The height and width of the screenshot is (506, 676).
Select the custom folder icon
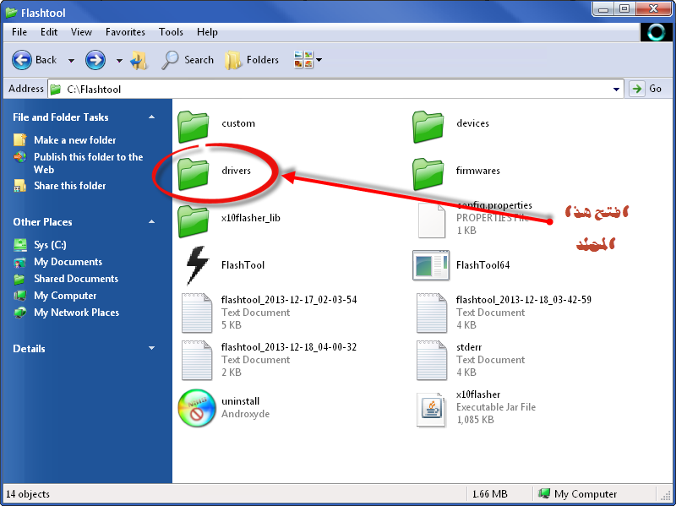point(194,126)
